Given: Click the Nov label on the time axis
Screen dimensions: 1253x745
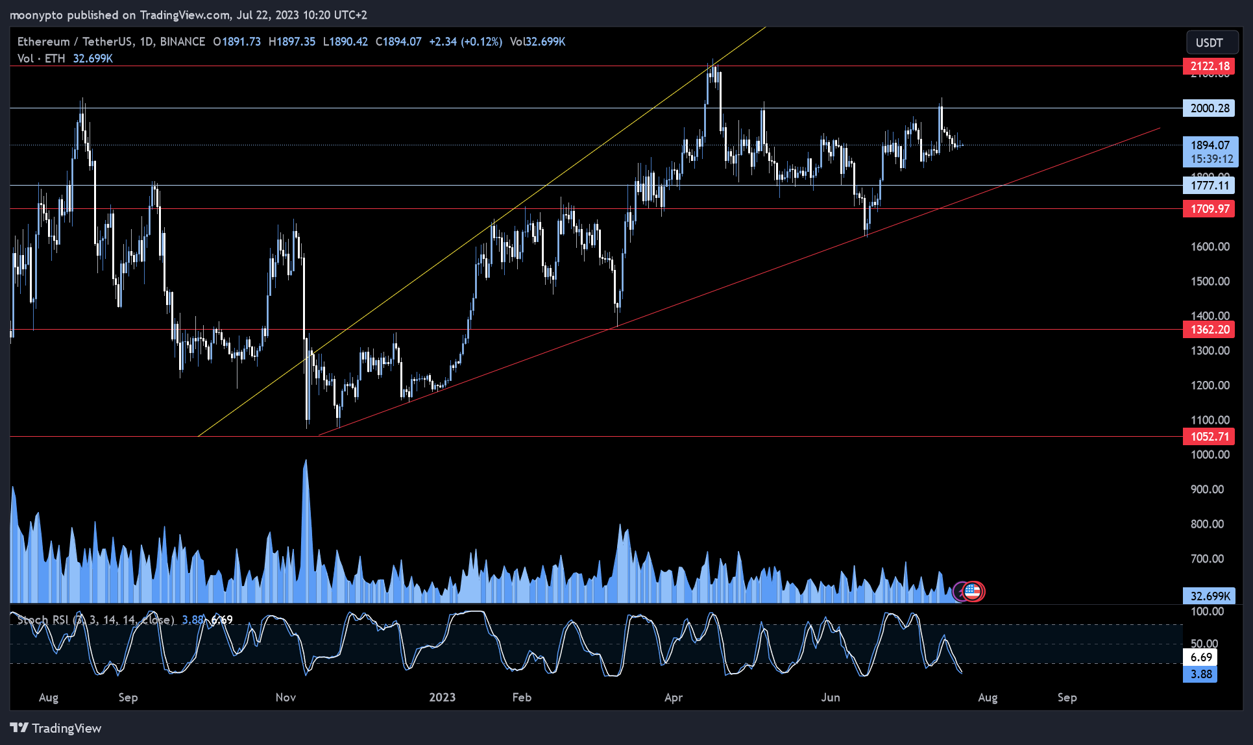Looking at the screenshot, I should click(x=286, y=698).
